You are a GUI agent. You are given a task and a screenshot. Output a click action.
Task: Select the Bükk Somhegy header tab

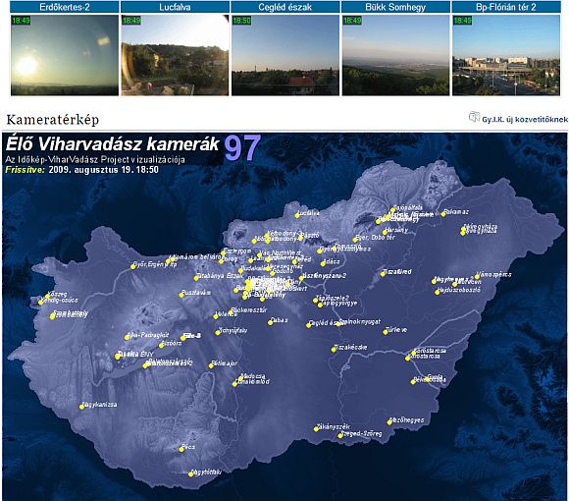(x=395, y=7)
